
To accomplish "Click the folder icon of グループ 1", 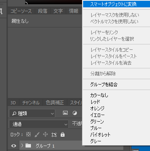I will [x=28, y=146].
